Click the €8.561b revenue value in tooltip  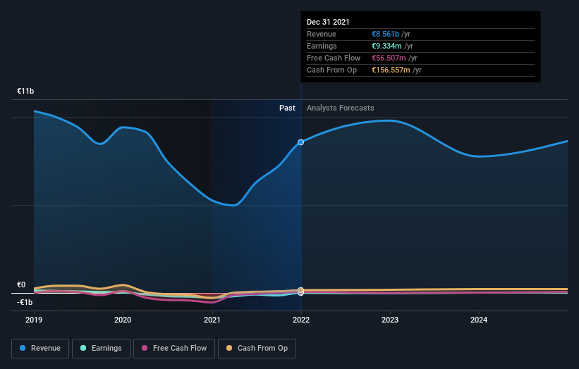(x=386, y=34)
